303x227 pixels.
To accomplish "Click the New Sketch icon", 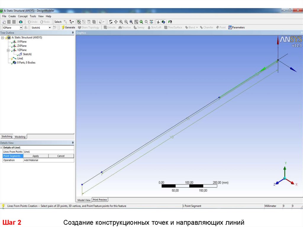I will tap(54, 28).
